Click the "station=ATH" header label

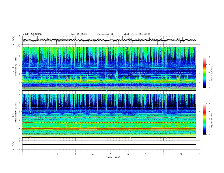tap(105, 34)
